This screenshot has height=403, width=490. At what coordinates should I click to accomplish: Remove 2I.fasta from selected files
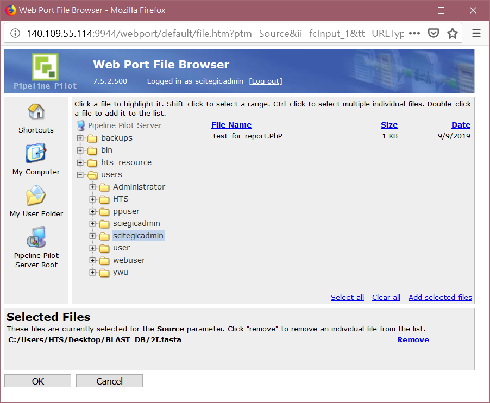tap(413, 340)
